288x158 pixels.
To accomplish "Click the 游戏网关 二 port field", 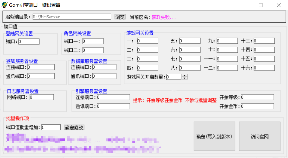I will [148, 50].
